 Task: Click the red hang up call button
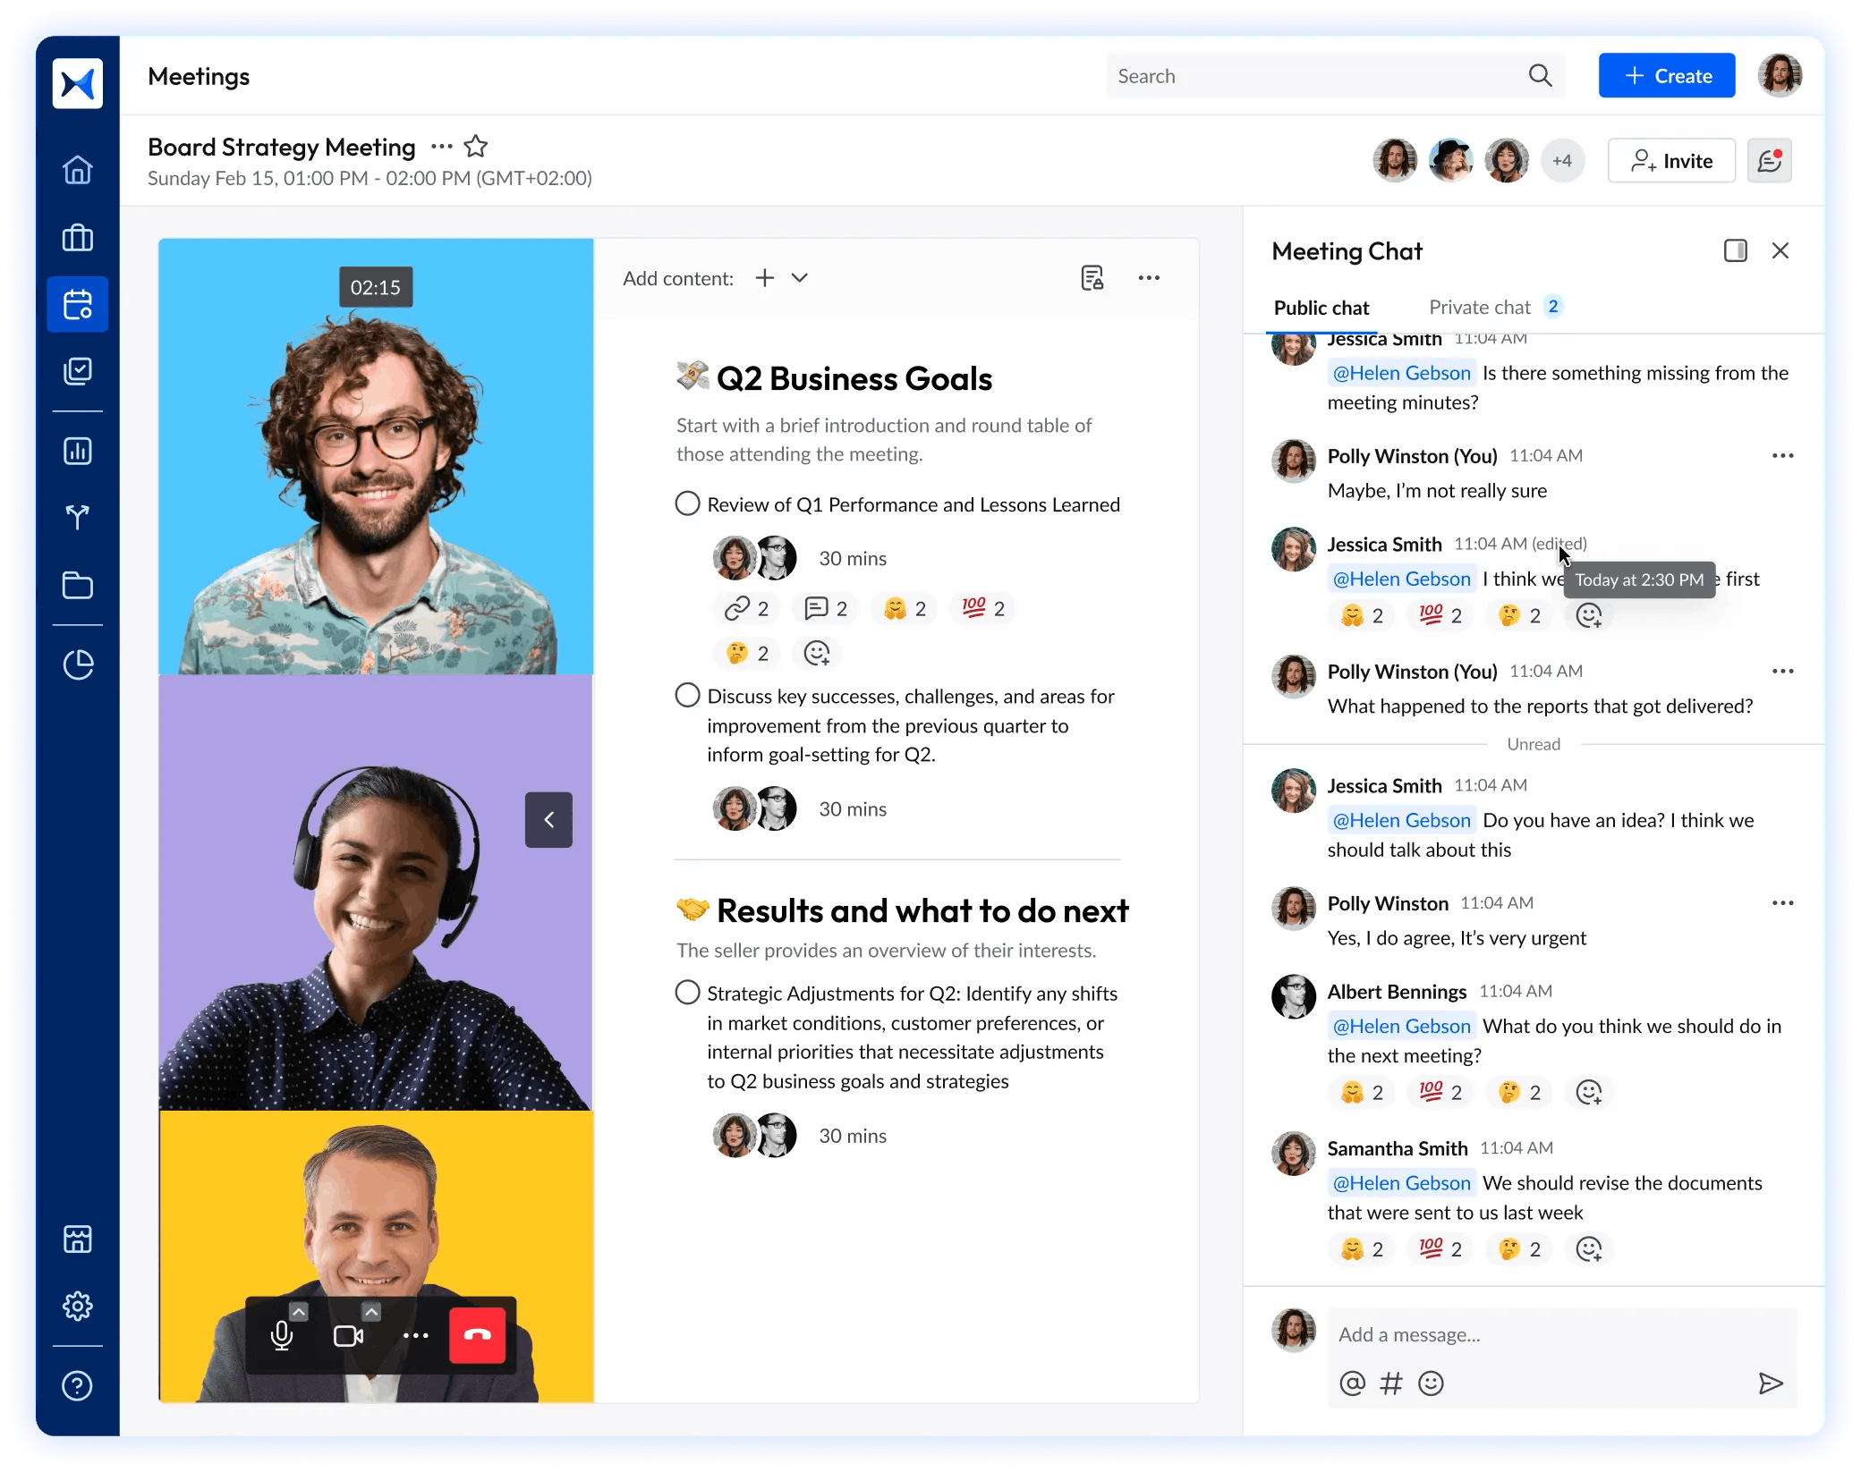tap(477, 1335)
